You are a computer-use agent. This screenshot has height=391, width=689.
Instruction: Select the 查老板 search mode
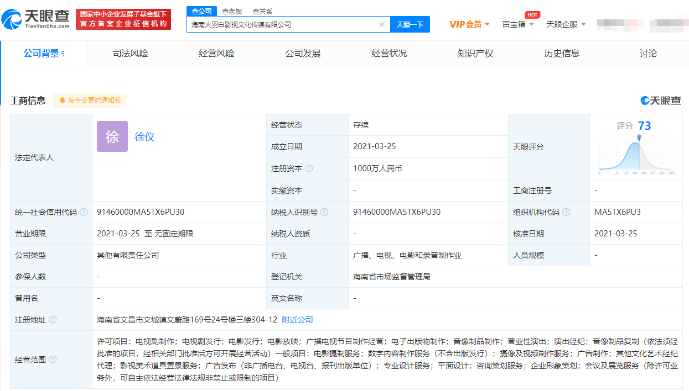[x=232, y=11]
